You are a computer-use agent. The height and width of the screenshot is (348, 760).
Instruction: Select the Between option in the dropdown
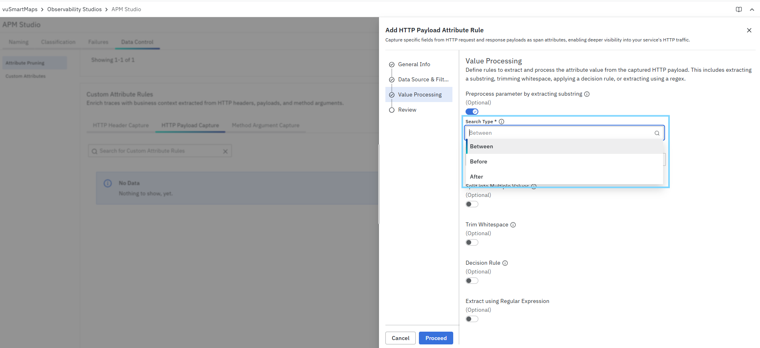pyautogui.click(x=565, y=147)
